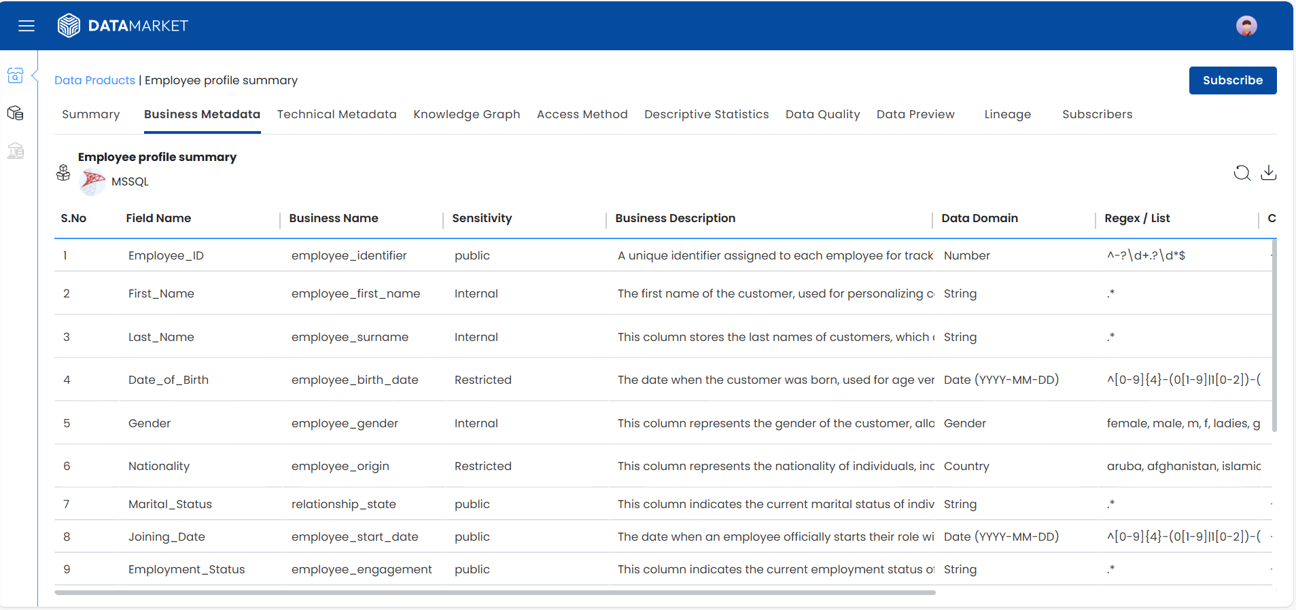
Task: Open the user profile avatar
Action: [x=1246, y=26]
